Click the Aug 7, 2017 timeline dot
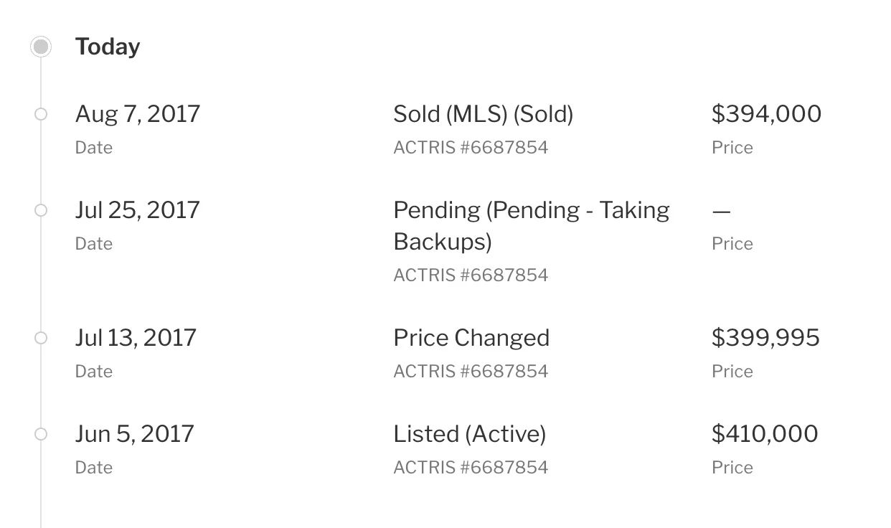Image resolution: width=891 pixels, height=528 pixels. pyautogui.click(x=41, y=114)
